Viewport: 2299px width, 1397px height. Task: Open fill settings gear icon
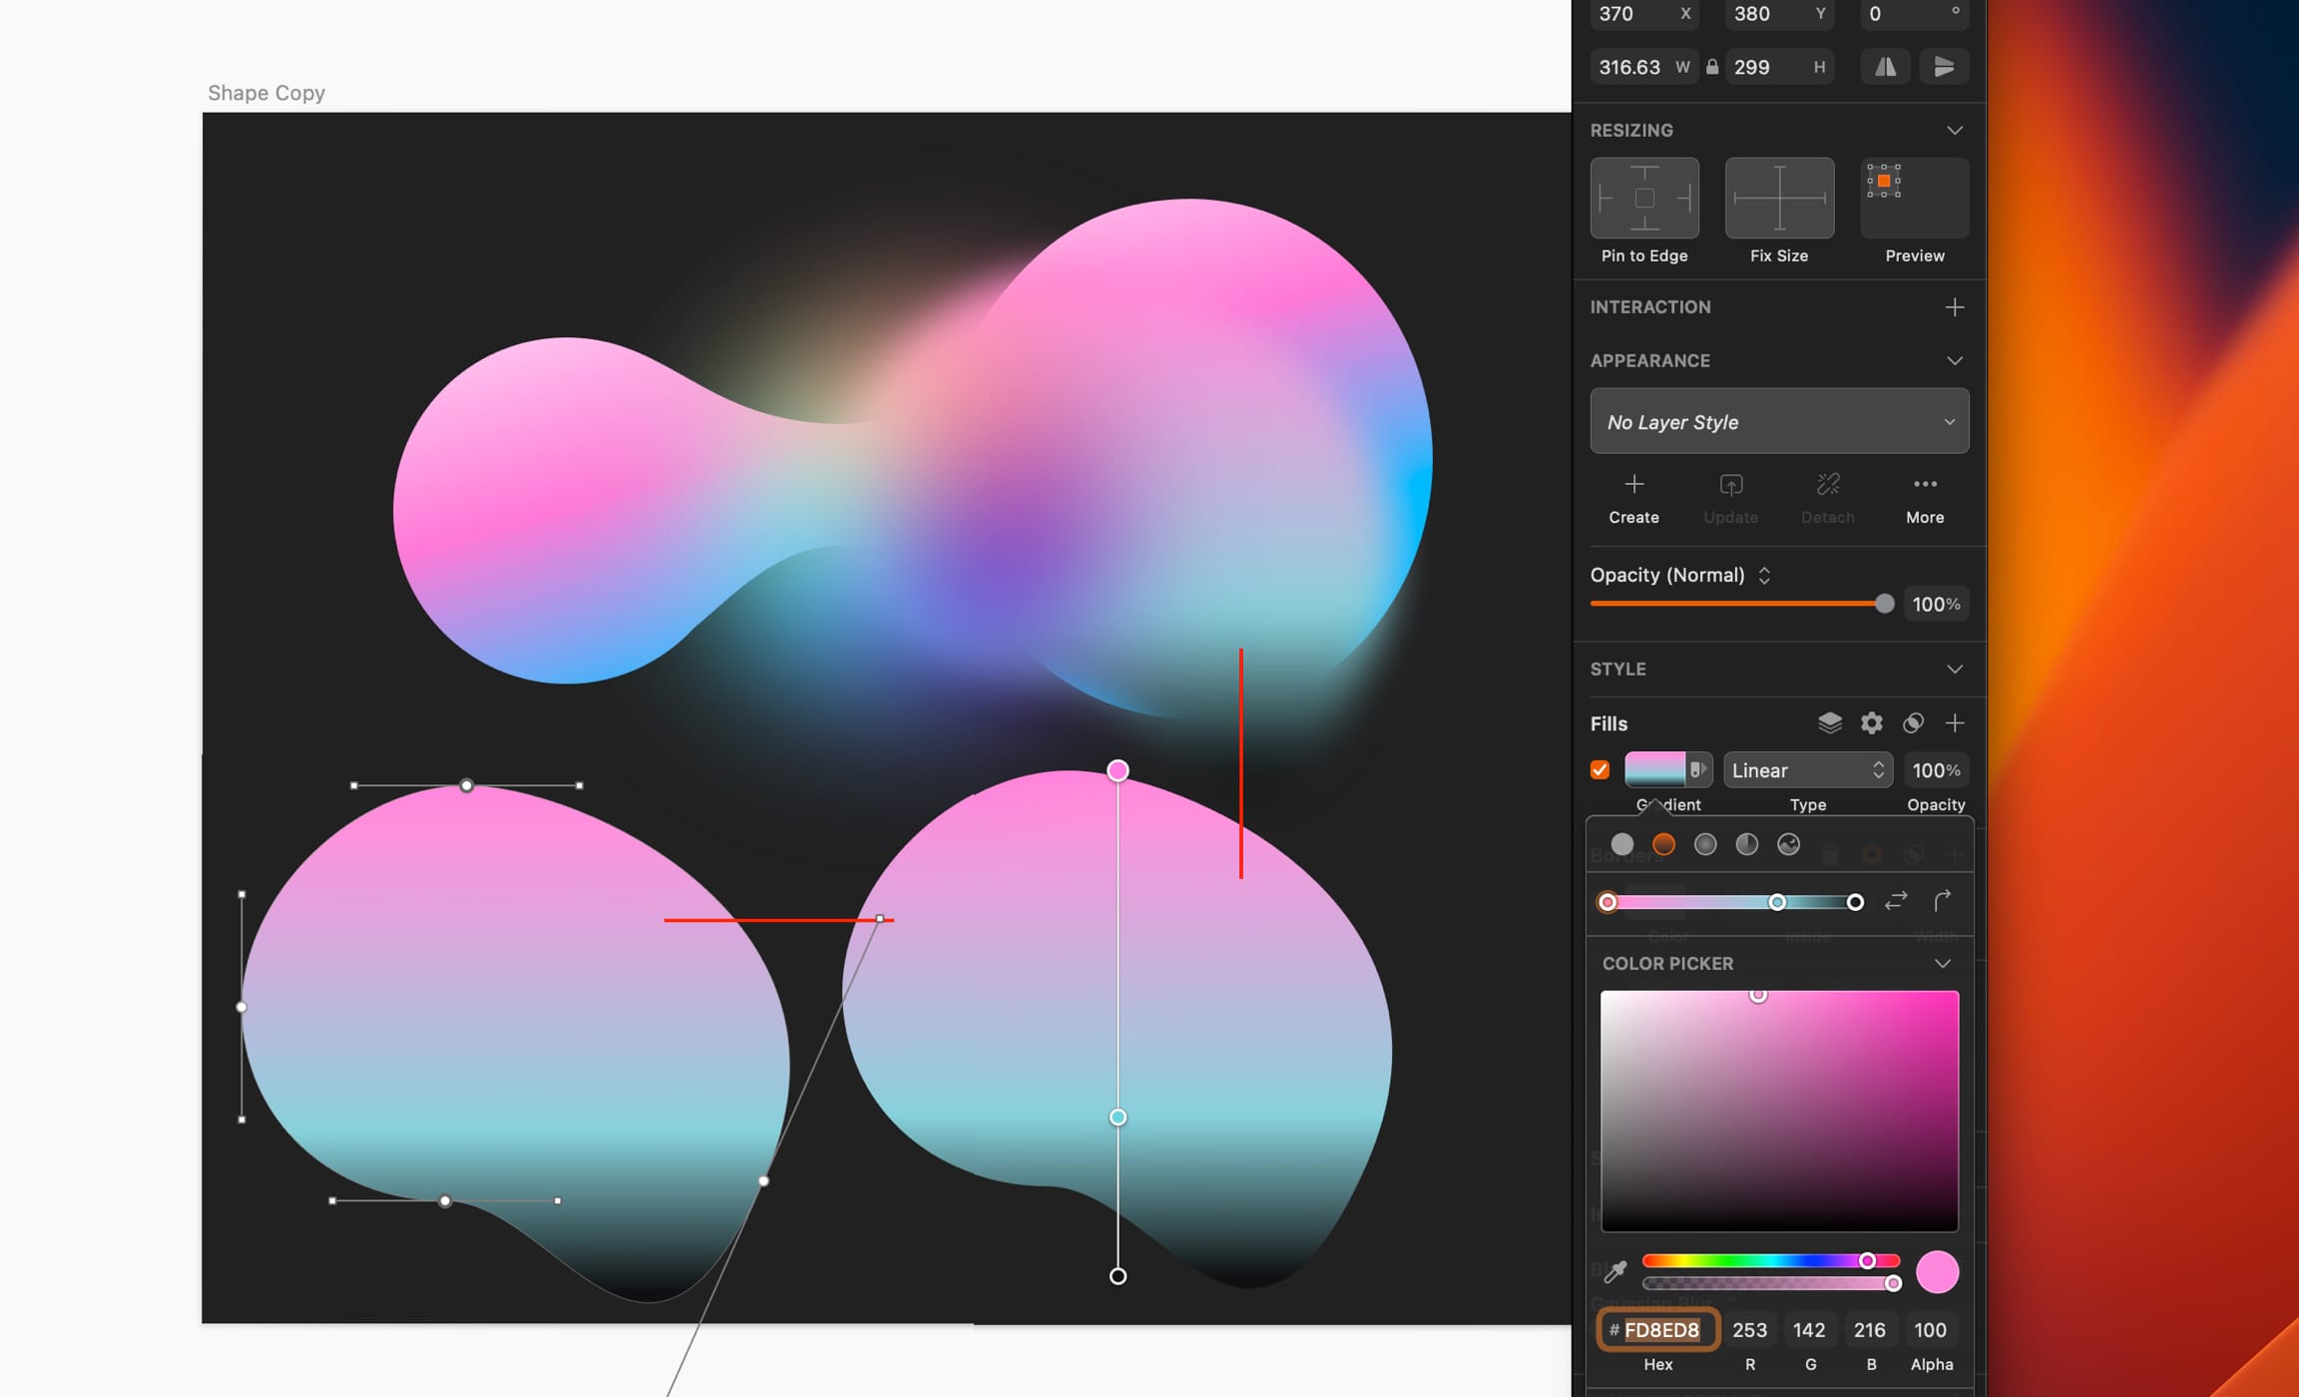tap(1871, 723)
